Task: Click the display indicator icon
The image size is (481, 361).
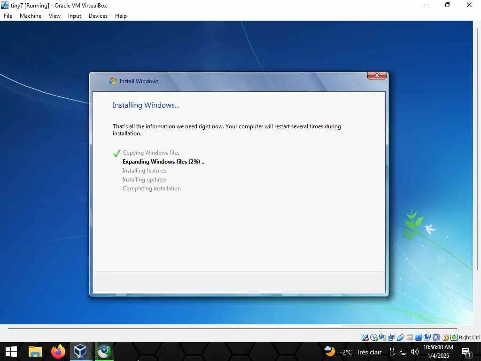Action: pyautogui.click(x=418, y=337)
